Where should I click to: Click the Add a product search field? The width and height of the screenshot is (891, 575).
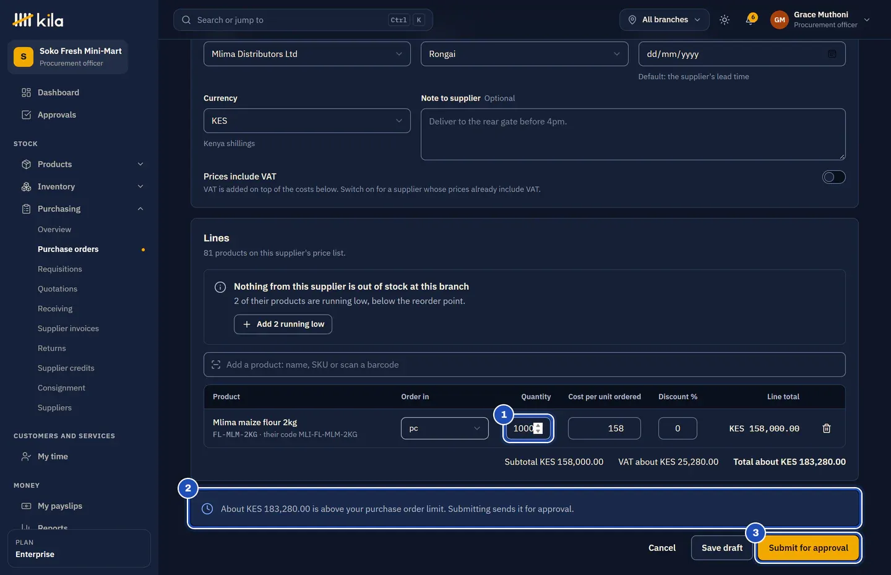tap(525, 365)
